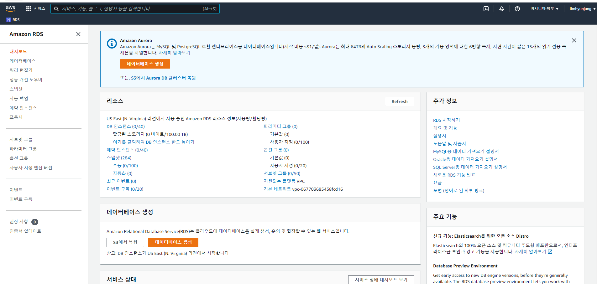Open 개요 및 기능 link
This screenshot has height=284, width=597.
click(445, 128)
